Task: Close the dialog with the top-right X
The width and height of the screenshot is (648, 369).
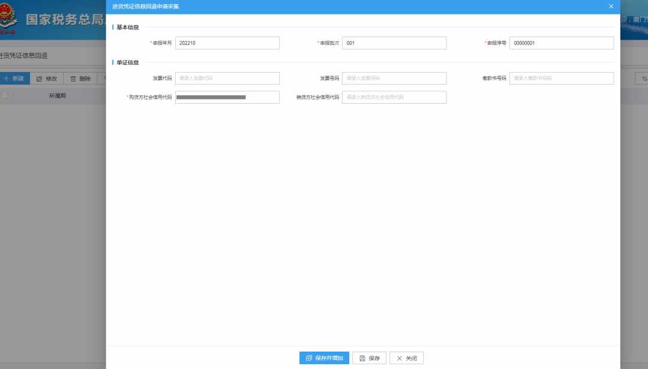Action: tap(611, 7)
